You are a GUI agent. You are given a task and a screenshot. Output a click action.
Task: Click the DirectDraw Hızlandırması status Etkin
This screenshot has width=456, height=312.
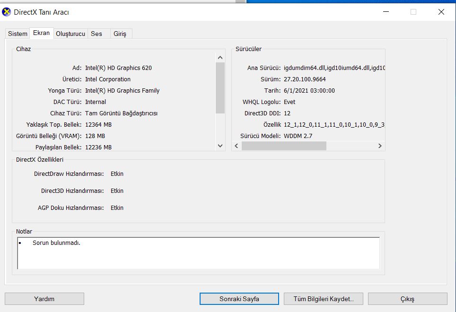117,173
